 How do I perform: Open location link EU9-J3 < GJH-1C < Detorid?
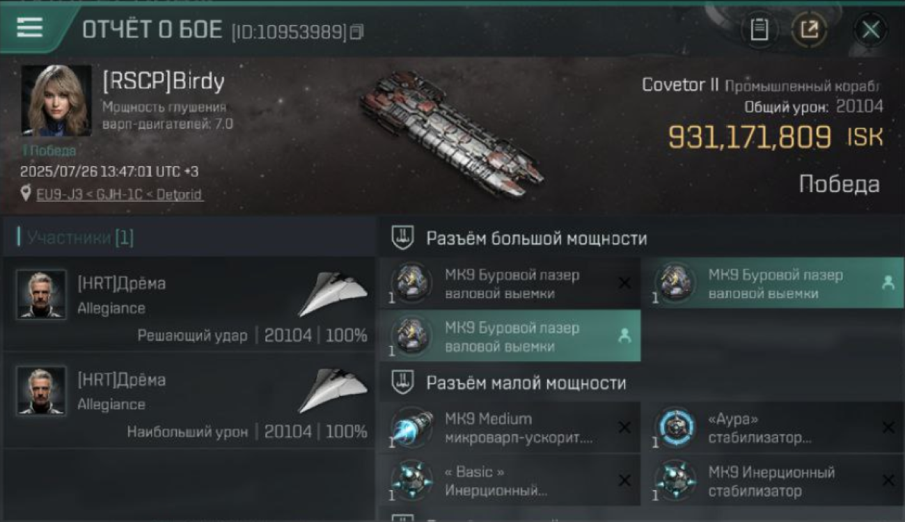(120, 194)
